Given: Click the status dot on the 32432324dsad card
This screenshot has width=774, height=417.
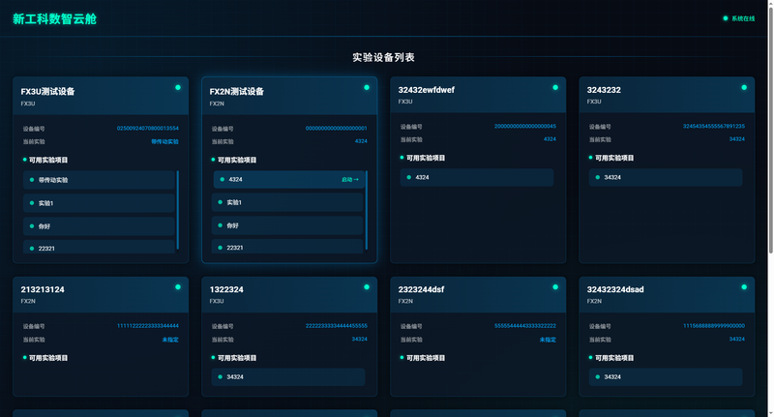Looking at the screenshot, I should coord(744,286).
